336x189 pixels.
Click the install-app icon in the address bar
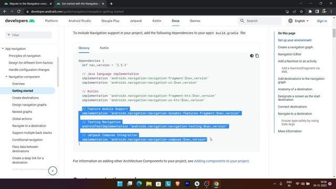point(287,12)
